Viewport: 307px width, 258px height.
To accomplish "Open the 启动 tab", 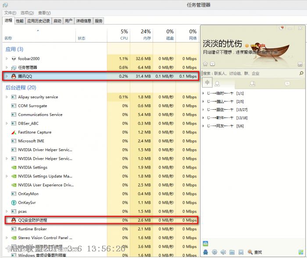I will point(57,21).
